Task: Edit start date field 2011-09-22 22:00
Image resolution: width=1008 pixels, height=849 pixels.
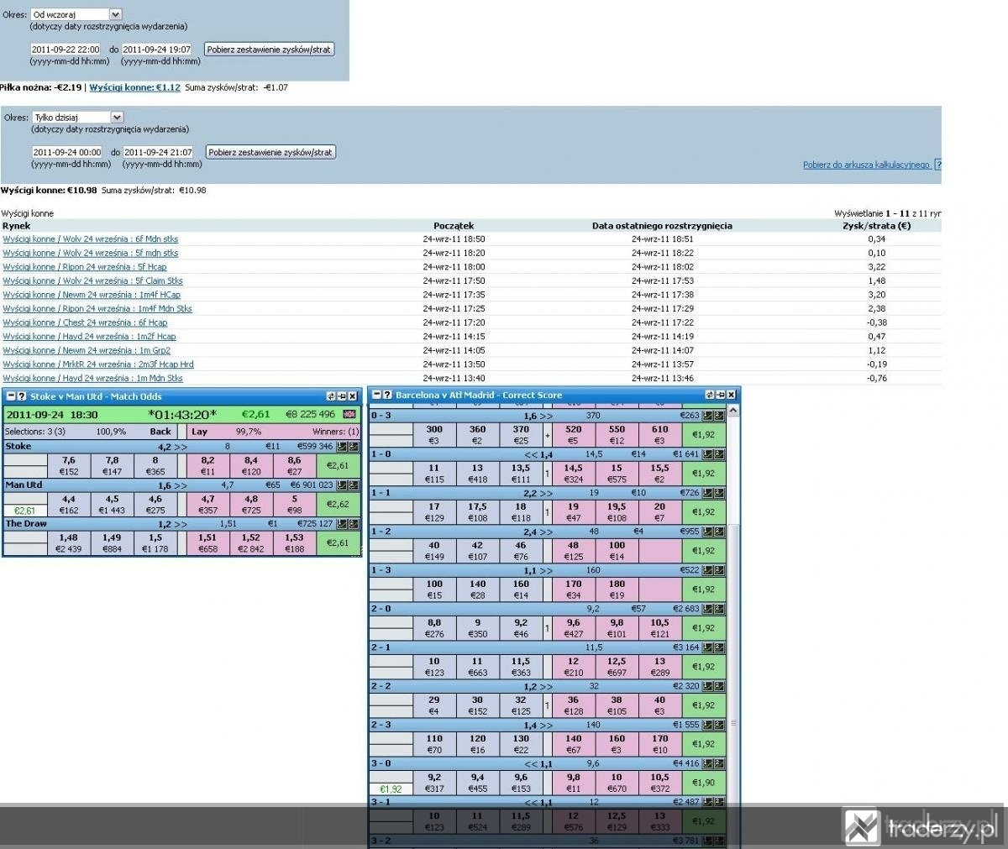Action: point(66,50)
